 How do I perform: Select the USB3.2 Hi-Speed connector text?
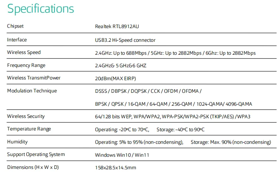pos(125,40)
